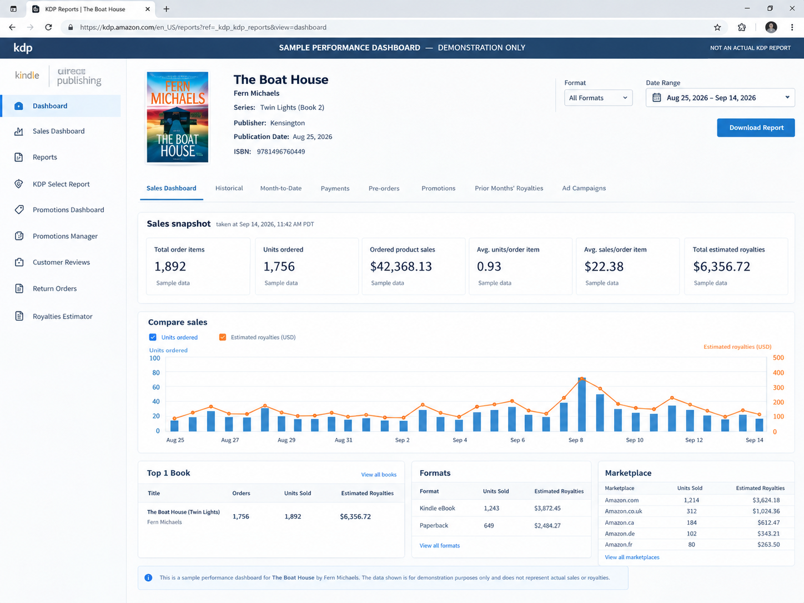Select the Sales Dashboard tab
The width and height of the screenshot is (804, 603).
[171, 188]
